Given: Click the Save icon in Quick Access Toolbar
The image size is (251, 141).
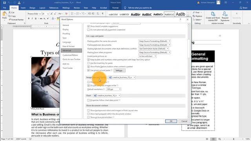Looking at the screenshot, I should click(4, 3).
